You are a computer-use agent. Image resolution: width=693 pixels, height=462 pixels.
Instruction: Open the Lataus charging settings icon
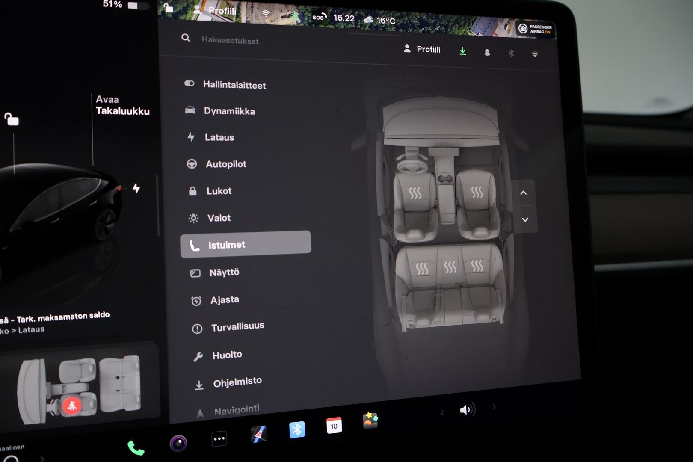point(191,136)
